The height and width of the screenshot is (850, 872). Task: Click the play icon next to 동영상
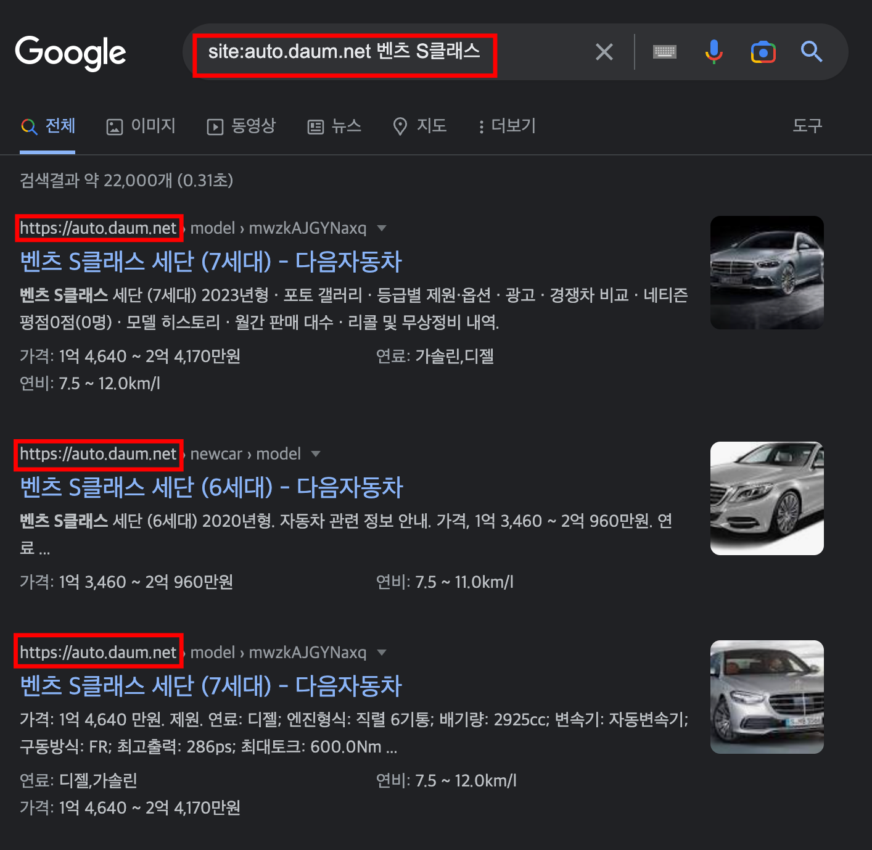pos(215,127)
